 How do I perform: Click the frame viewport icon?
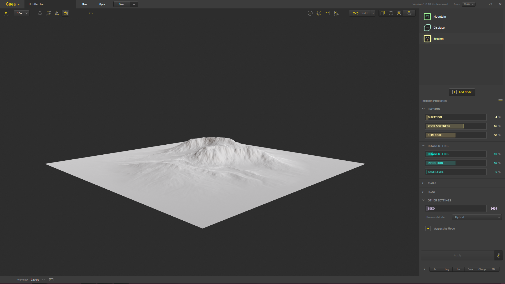tap(6, 13)
